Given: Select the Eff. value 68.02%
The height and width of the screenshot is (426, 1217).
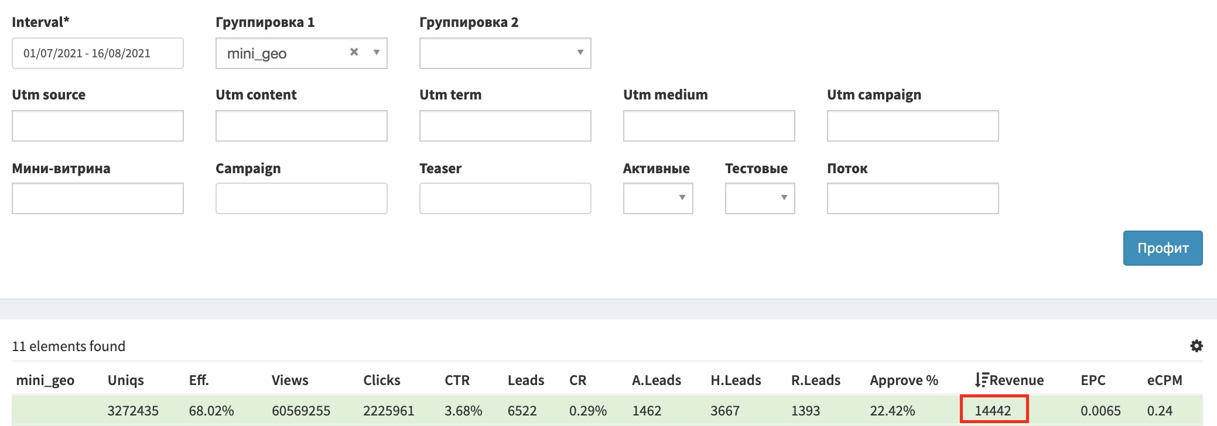Looking at the screenshot, I should [x=211, y=411].
